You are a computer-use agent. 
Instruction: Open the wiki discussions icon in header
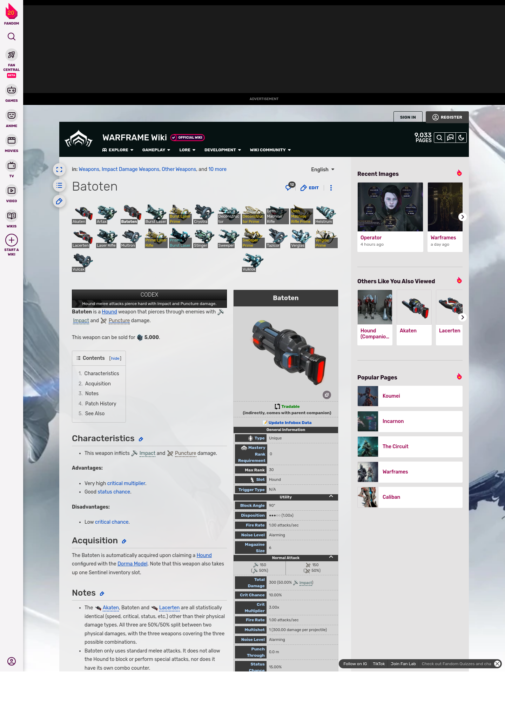coord(450,138)
